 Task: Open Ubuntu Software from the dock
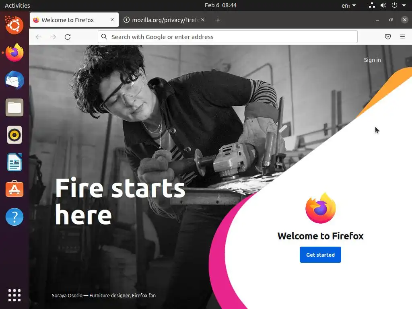pyautogui.click(x=14, y=189)
